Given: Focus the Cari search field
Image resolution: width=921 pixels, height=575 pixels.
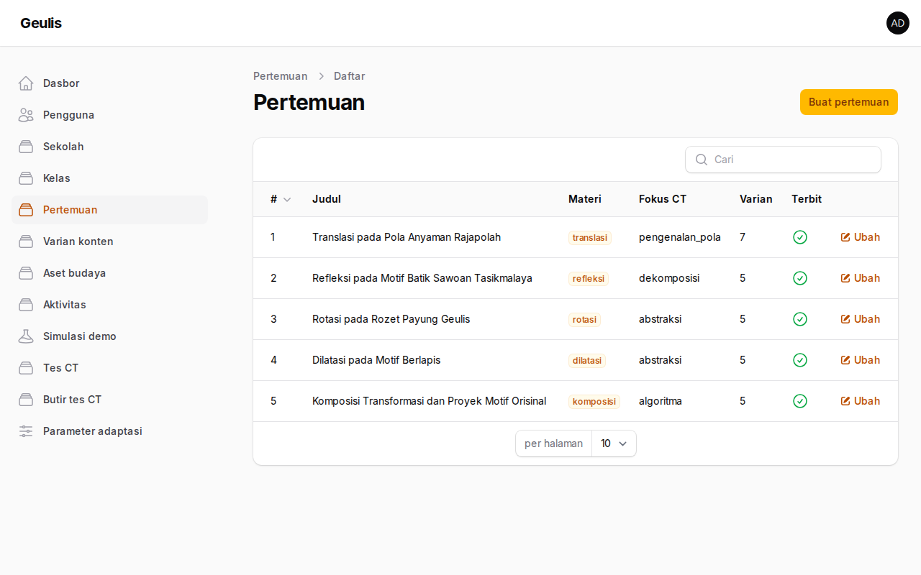Looking at the screenshot, I should 783,160.
